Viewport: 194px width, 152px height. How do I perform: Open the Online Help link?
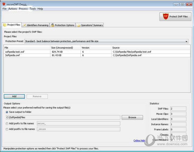[139, 140]
